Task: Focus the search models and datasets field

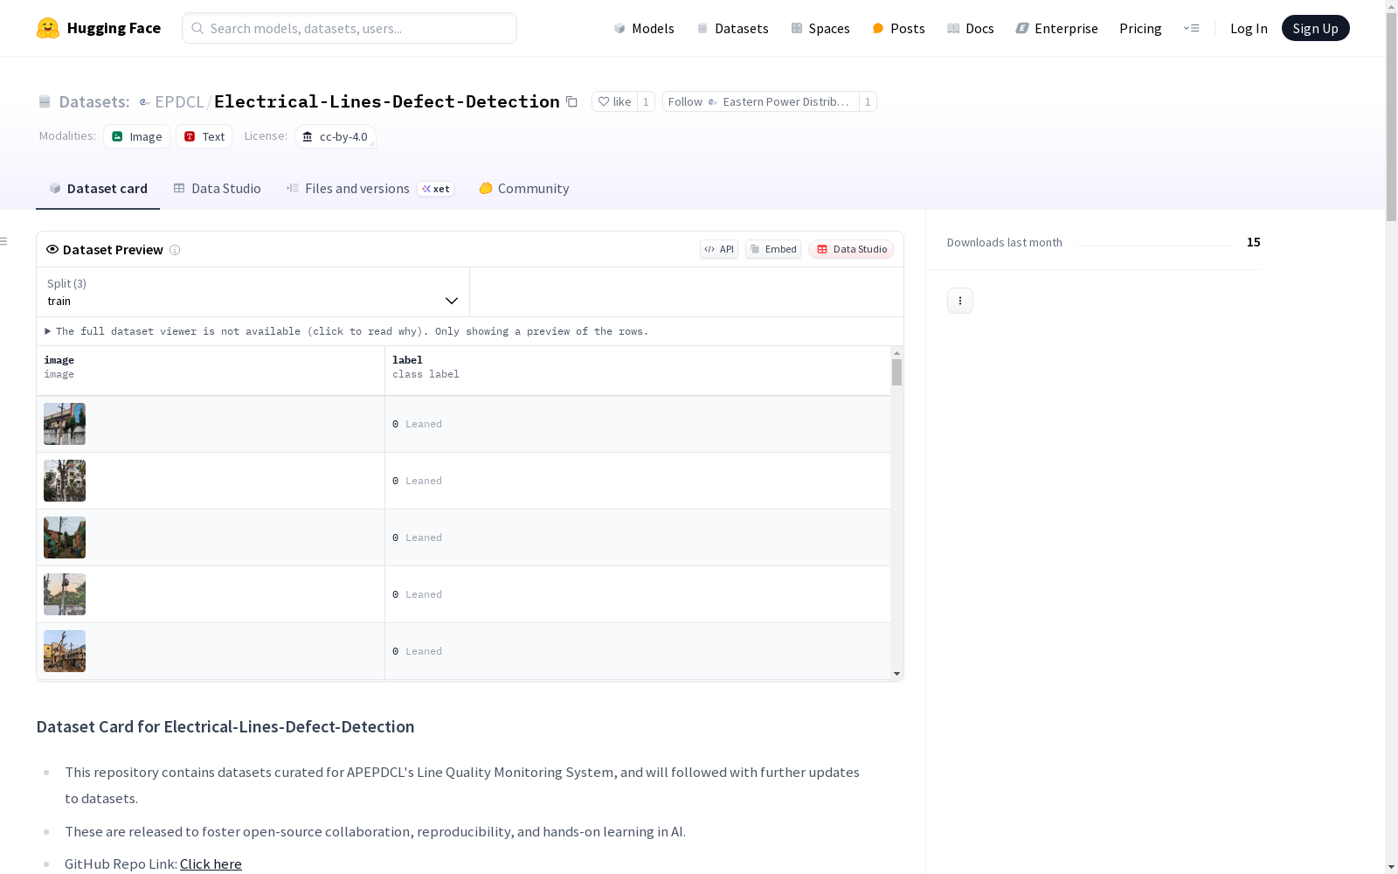Action: click(349, 28)
